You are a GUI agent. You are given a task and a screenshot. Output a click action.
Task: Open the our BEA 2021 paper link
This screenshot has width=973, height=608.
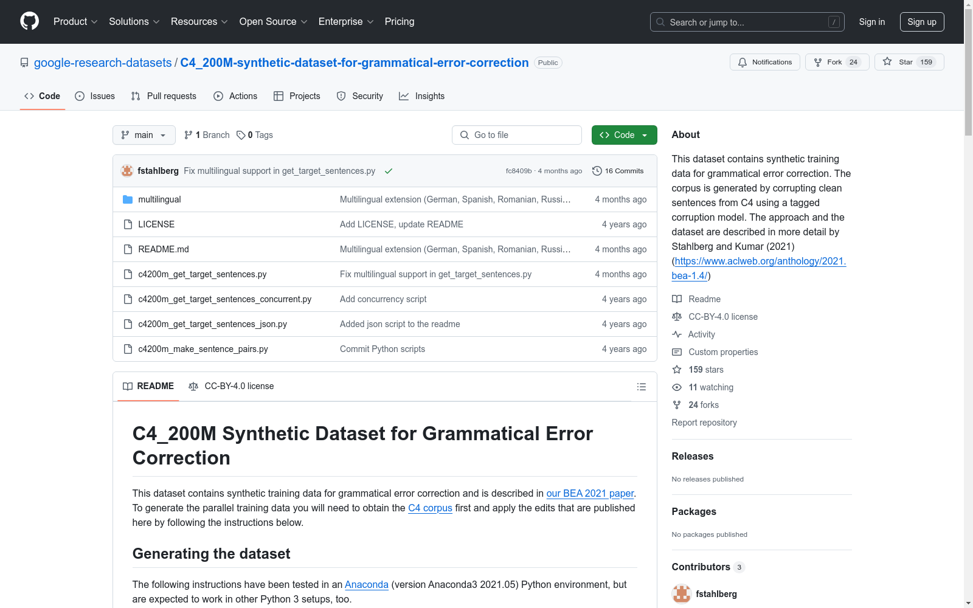point(590,494)
